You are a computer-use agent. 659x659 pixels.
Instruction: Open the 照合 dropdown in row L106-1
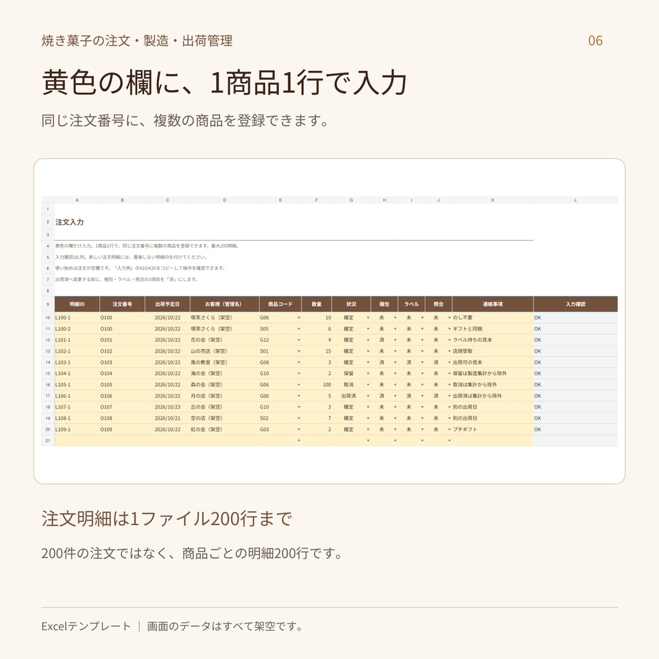[x=449, y=396]
